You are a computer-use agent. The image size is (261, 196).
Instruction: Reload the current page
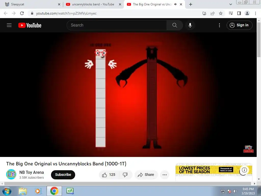(22, 13)
